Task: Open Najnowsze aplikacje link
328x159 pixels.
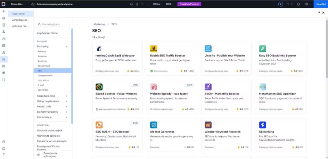Action: point(48,136)
